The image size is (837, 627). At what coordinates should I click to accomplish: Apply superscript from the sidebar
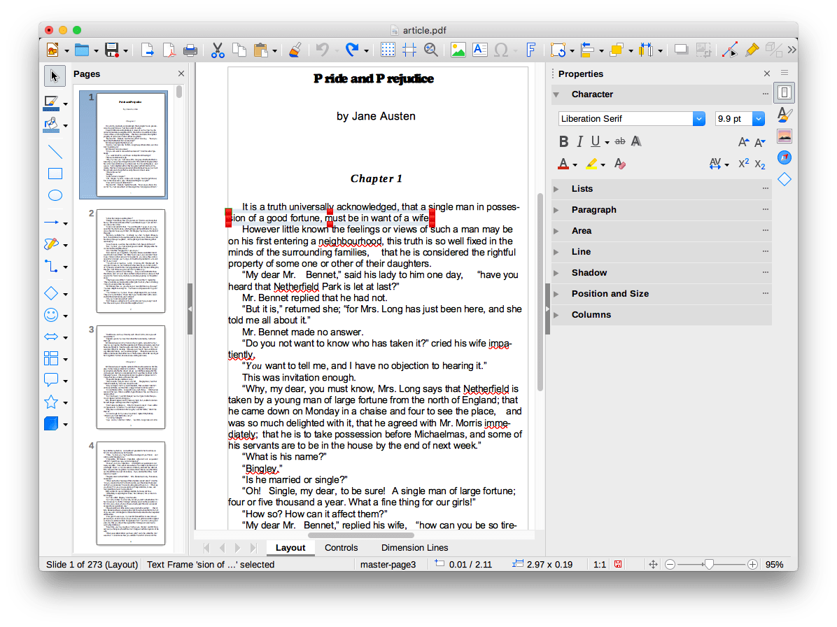pyautogui.click(x=743, y=163)
